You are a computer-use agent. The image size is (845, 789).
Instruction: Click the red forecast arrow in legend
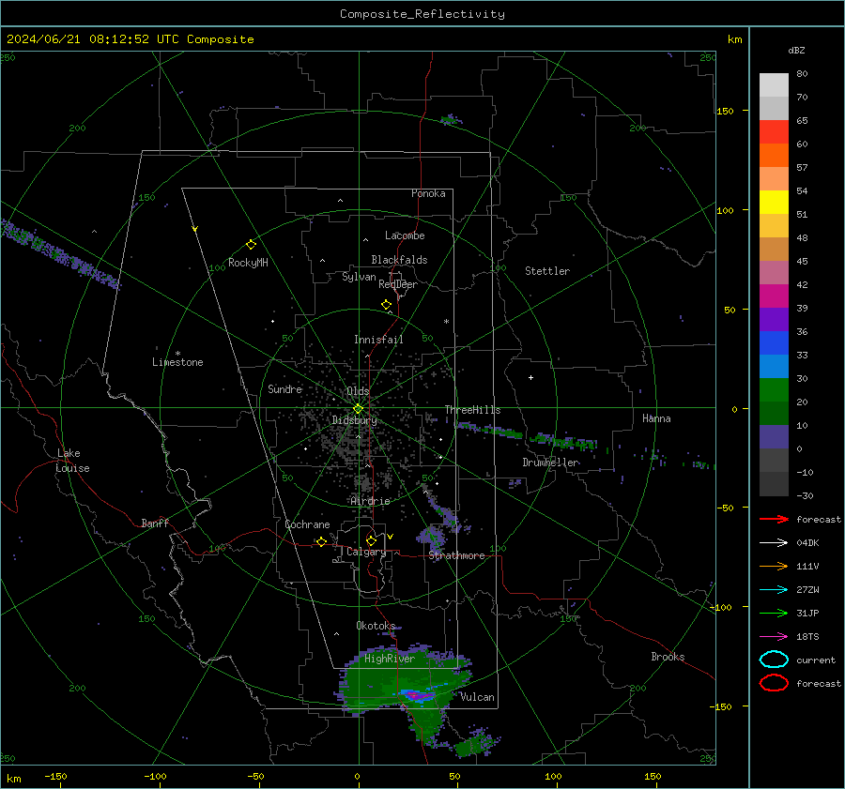tap(774, 519)
